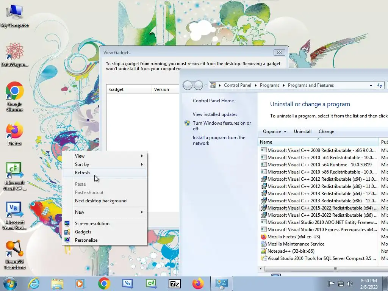Switch to Control Panel taskbar button

click(x=221, y=283)
